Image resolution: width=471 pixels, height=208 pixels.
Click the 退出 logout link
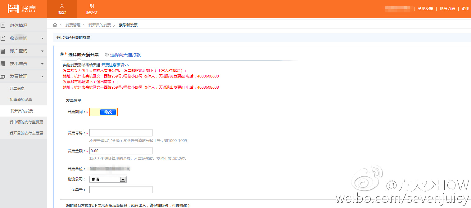point(466,9)
